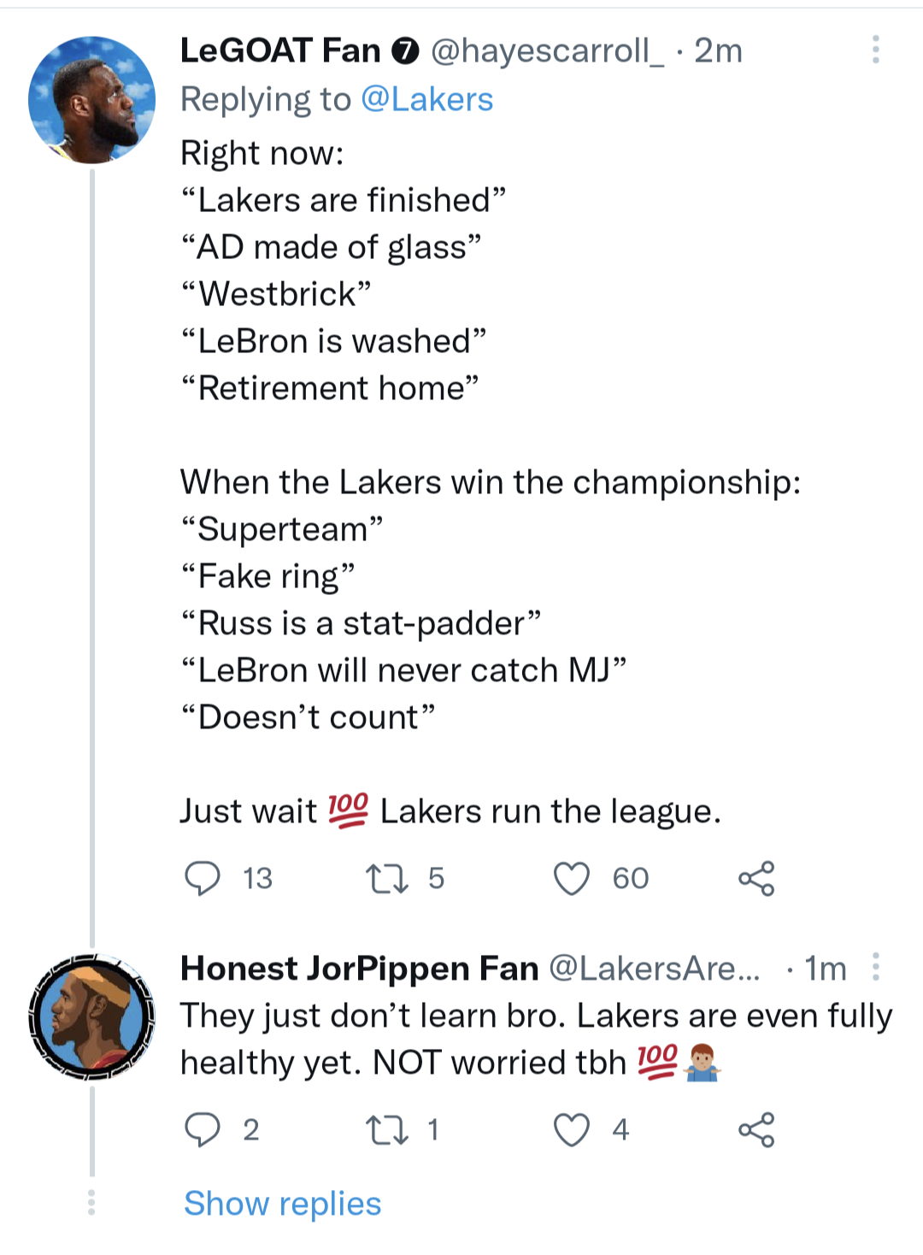Like LeGOAT Fan's tweet
The image size is (923, 1255).
pyautogui.click(x=572, y=877)
